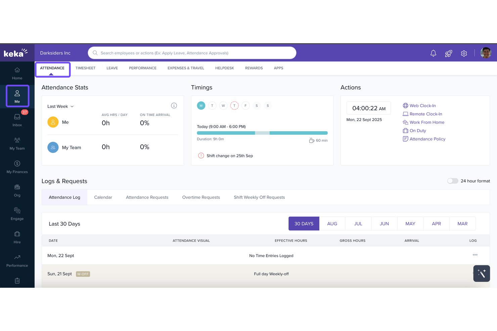Click Web Clock-In link

point(419,106)
